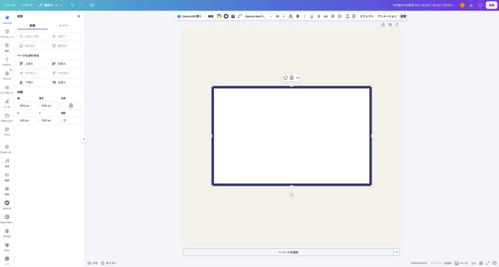The image size is (499, 267).
Task: Open the プロジェクト (Projects) sidebar panel
Action: coord(7,117)
